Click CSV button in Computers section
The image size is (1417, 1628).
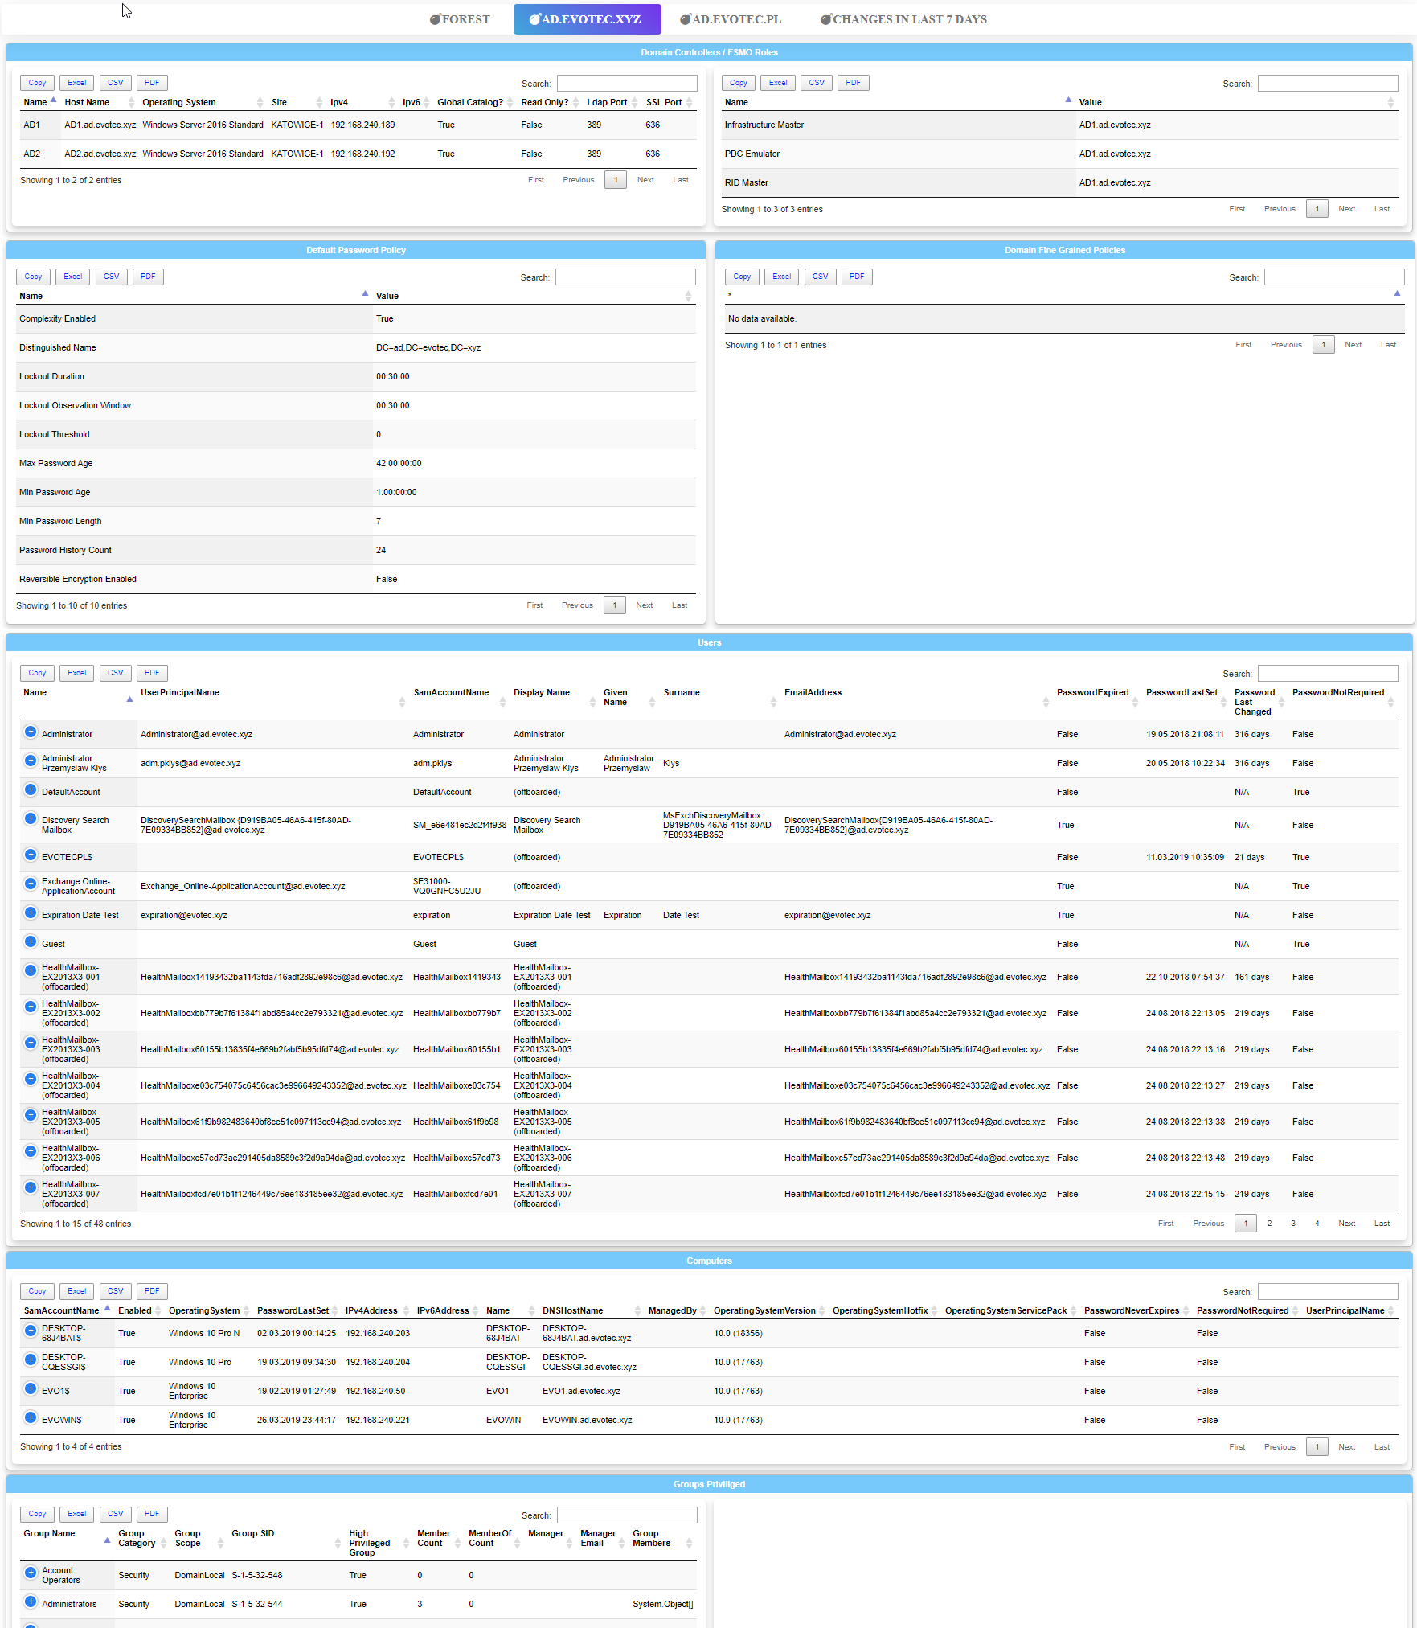[116, 1291]
